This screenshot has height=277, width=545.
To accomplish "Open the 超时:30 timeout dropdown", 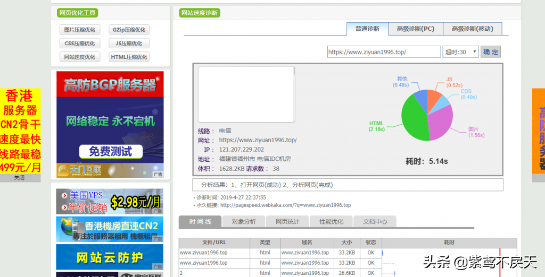I will pyautogui.click(x=460, y=52).
